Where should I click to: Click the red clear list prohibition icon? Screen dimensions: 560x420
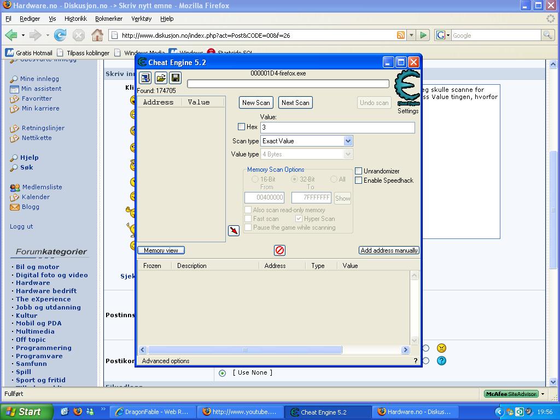pyautogui.click(x=279, y=250)
